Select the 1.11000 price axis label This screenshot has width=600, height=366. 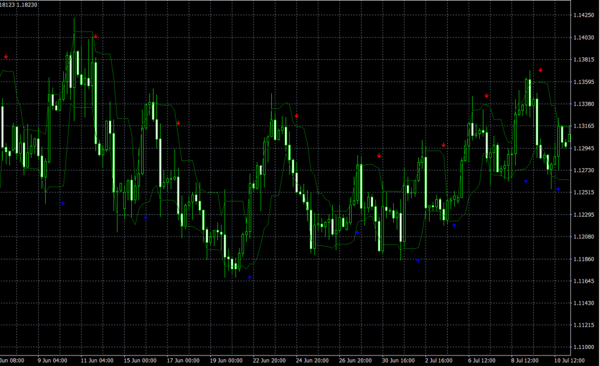[x=584, y=347]
